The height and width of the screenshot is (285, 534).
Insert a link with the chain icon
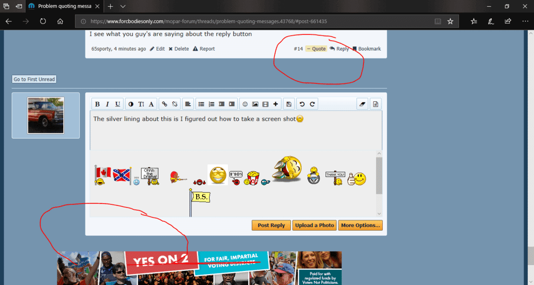point(165,104)
